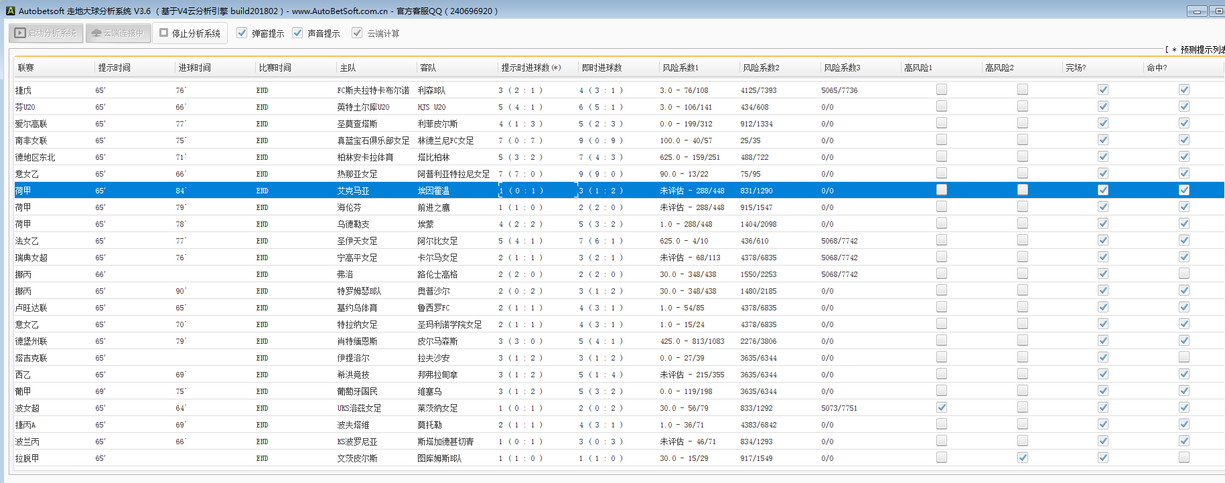
Task: Uncheck 高风险1 box in the 波女超 row
Action: [942, 407]
